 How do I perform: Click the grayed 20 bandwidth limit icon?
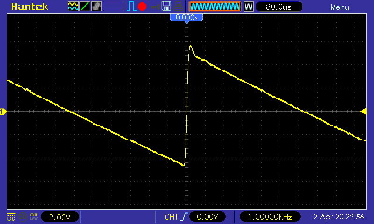coord(22,217)
